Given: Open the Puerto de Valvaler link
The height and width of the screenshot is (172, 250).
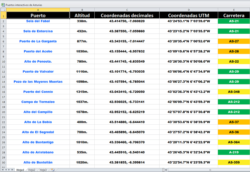Looking at the screenshot, I should (x=38, y=72).
